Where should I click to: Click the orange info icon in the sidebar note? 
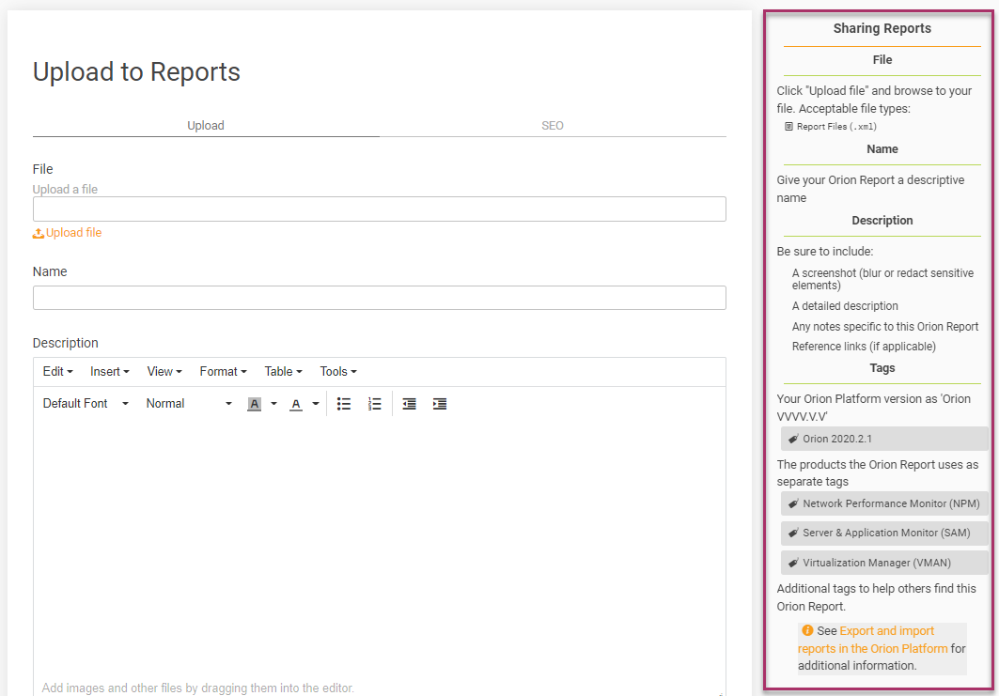coord(808,630)
